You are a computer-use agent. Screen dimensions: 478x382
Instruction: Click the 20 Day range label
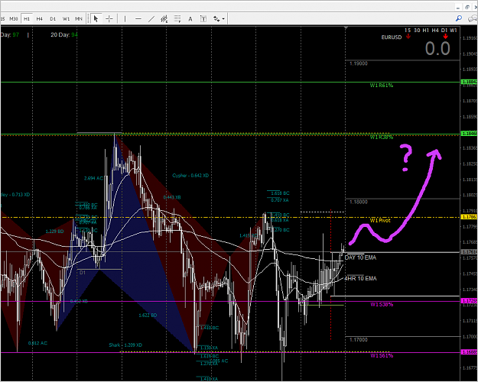click(x=64, y=34)
